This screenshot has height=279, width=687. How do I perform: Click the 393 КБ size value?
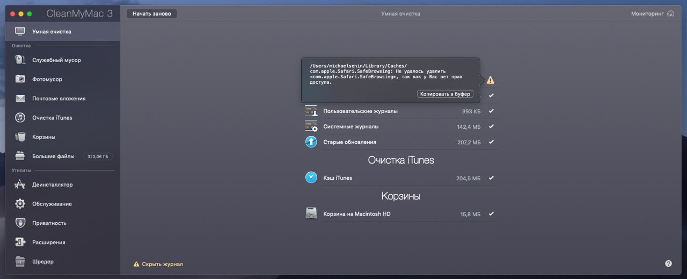click(471, 112)
